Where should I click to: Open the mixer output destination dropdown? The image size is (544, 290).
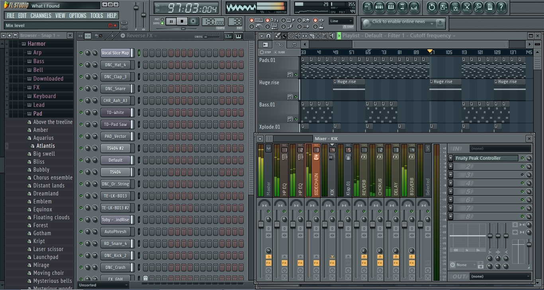click(501, 276)
